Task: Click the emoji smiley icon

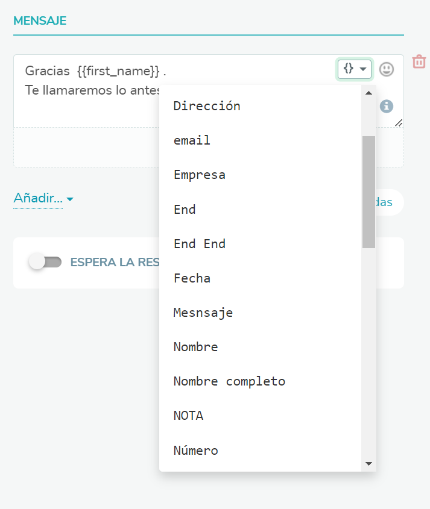Action: tap(387, 69)
